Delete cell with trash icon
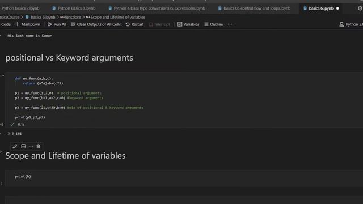Viewport: 363px width, 204px height. (38, 146)
